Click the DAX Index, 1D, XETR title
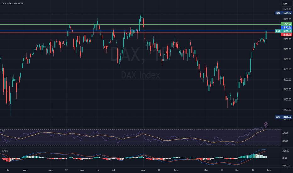 13,3
